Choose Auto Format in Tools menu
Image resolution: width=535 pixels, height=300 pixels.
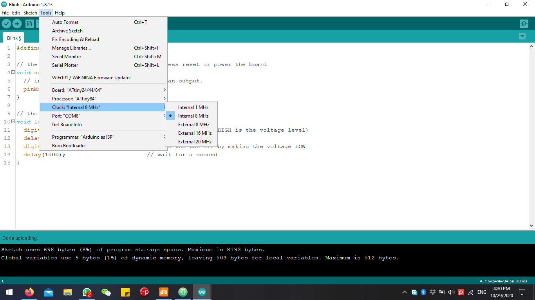103,22
